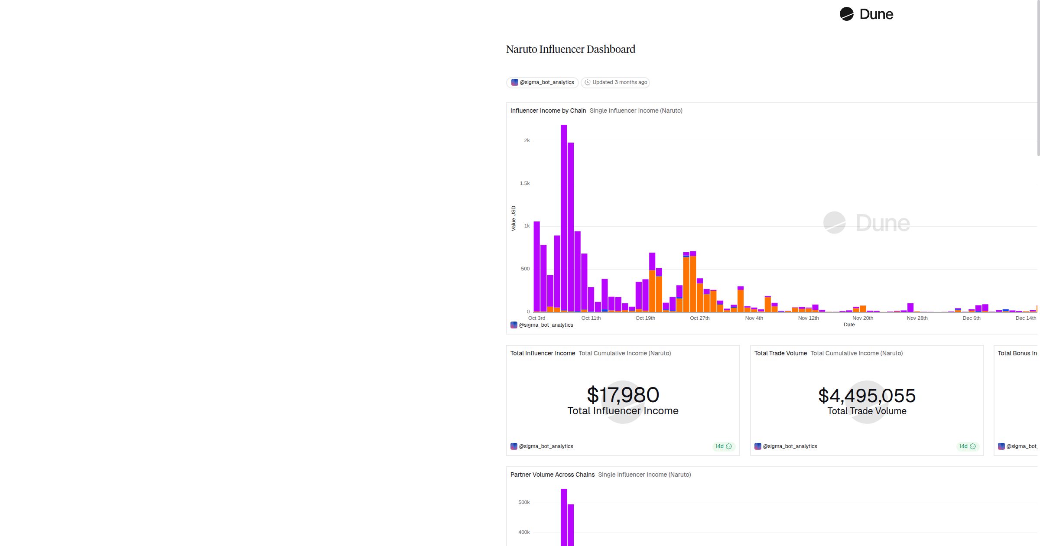Click the avatar icon below the Influencer Income chart
The image size is (1040, 546).
point(514,325)
